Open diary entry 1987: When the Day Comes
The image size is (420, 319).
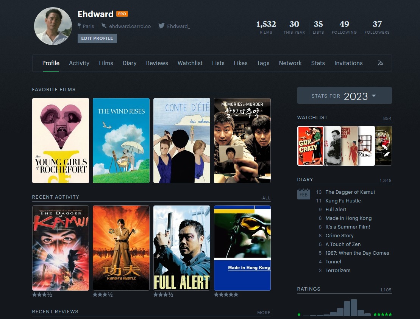pyautogui.click(x=357, y=253)
